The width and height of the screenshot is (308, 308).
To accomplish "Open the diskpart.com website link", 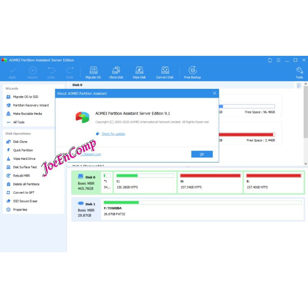I will coord(91,154).
